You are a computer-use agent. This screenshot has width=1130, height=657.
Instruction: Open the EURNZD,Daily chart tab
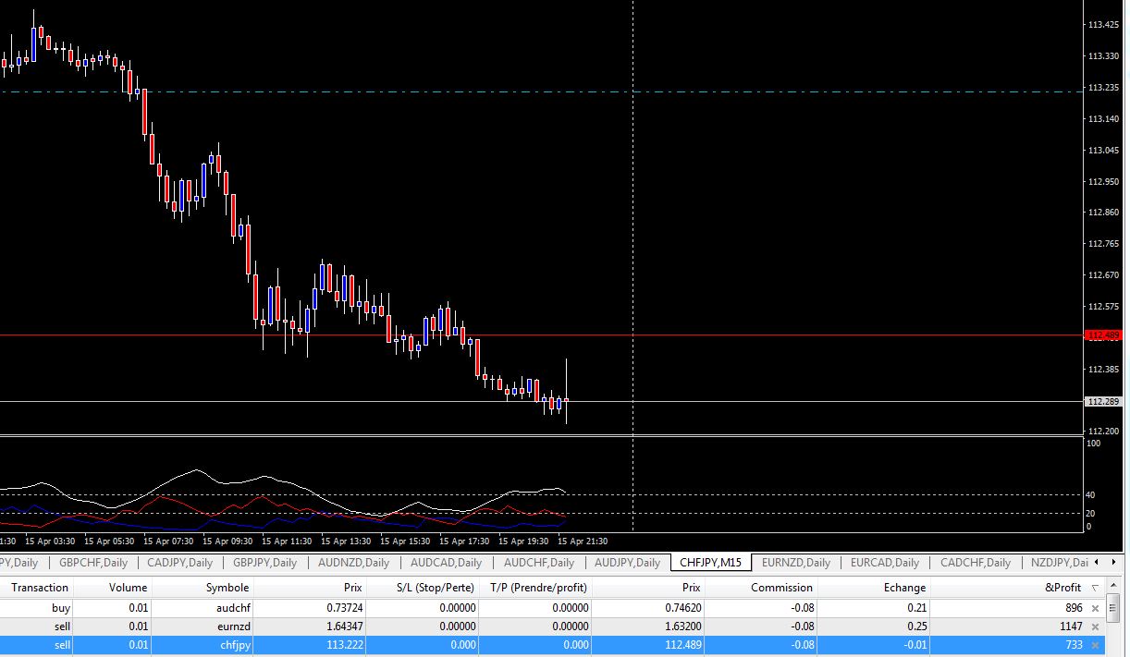(796, 563)
